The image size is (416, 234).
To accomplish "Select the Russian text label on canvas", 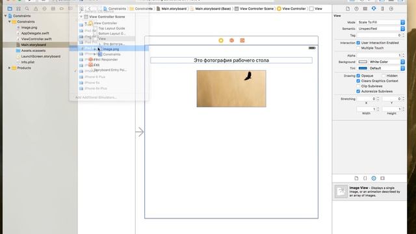I will [231, 60].
